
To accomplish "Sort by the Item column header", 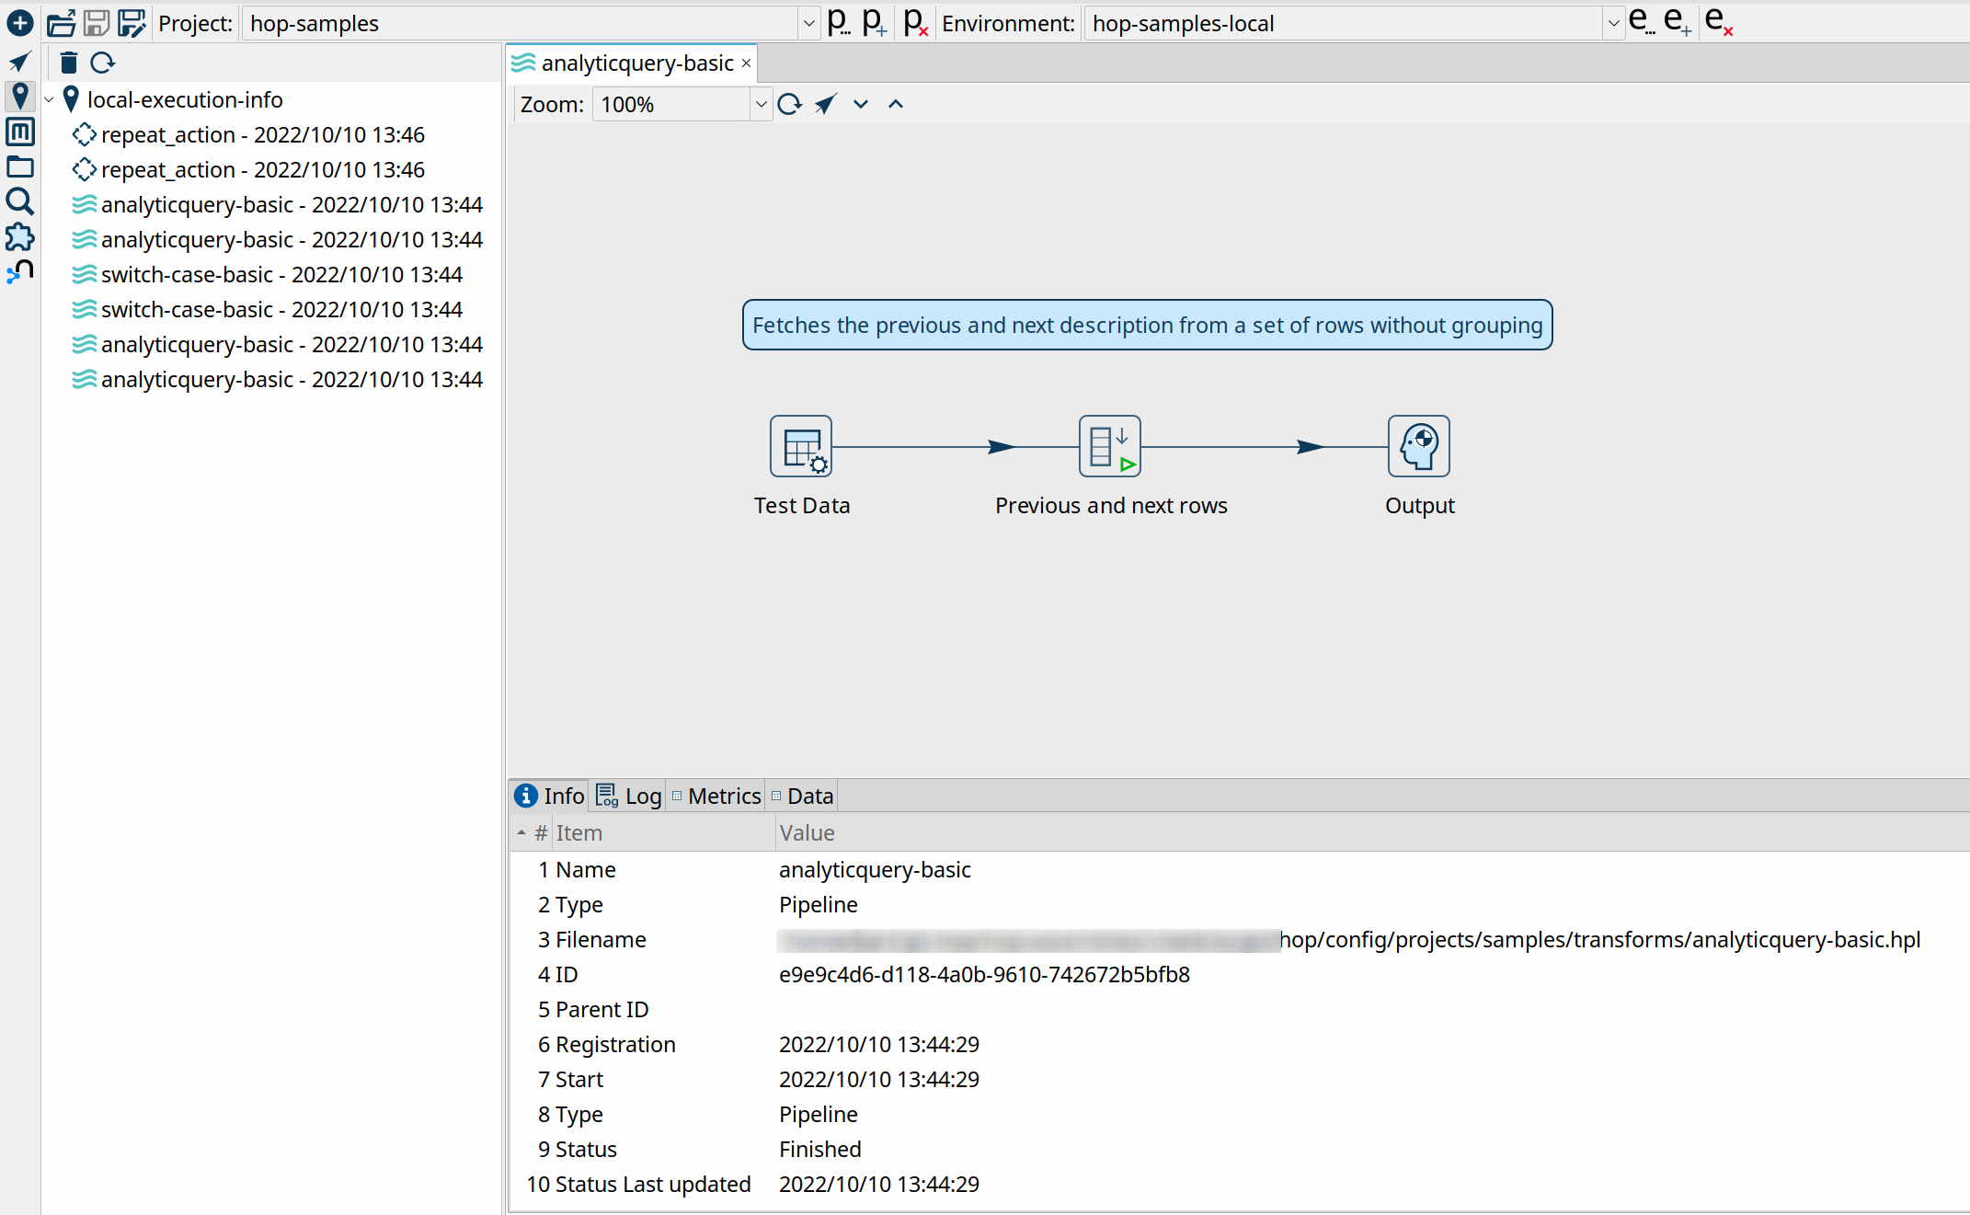I will (578, 832).
